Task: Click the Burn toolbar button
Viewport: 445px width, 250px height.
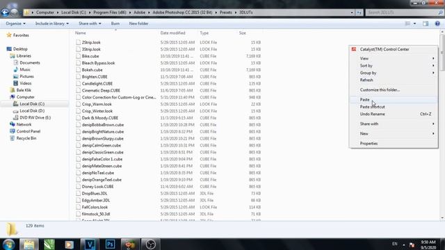Action: 115,24
